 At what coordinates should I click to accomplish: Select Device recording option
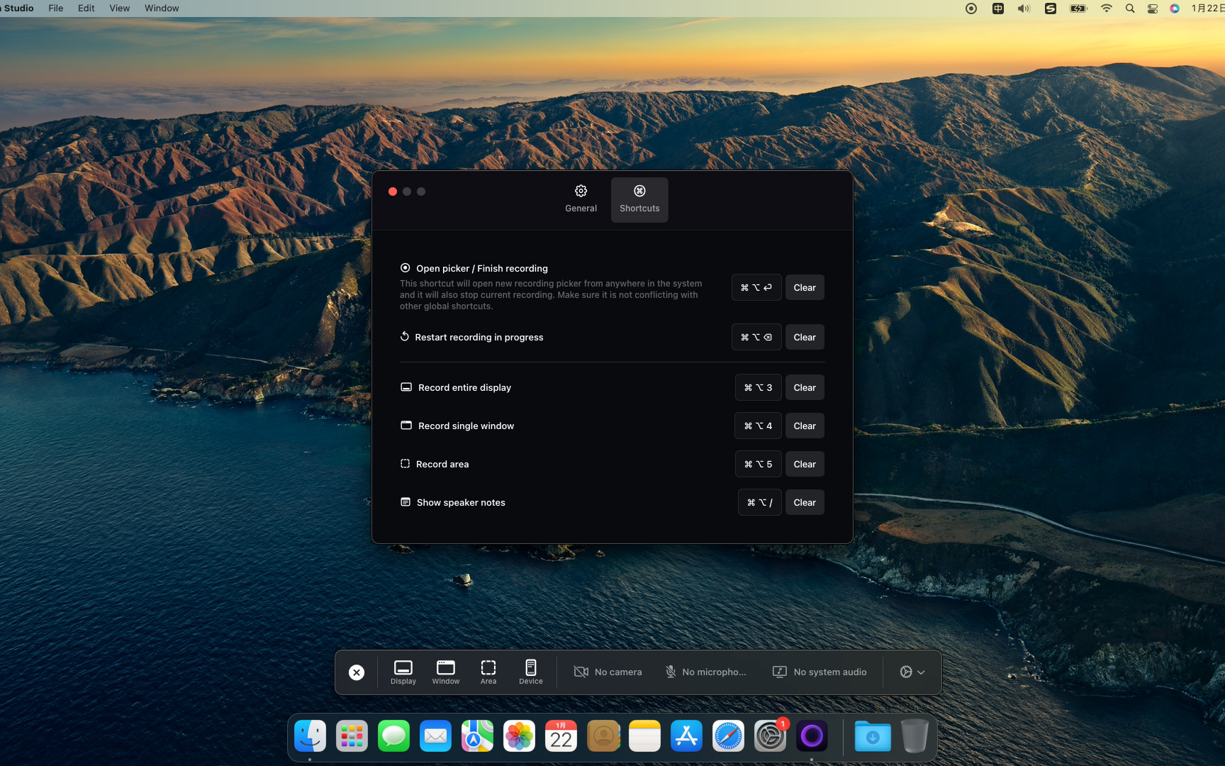[x=530, y=672]
